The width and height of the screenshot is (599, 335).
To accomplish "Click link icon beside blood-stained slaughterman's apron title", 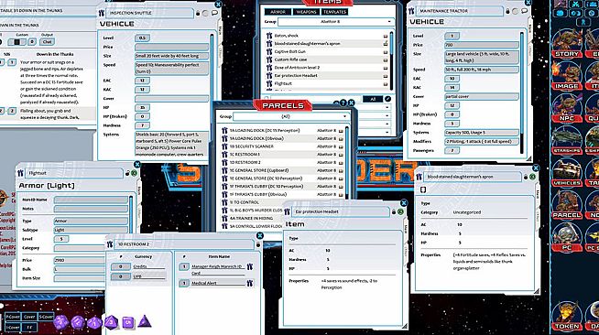I will (x=419, y=177).
